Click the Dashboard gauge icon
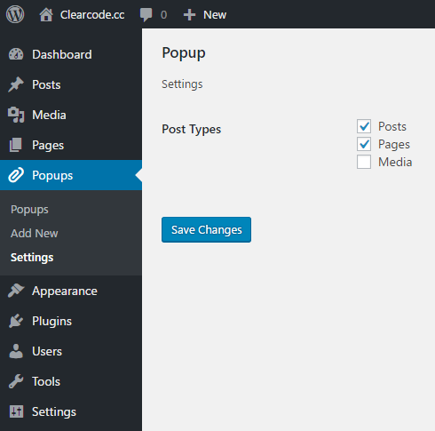 click(x=16, y=54)
